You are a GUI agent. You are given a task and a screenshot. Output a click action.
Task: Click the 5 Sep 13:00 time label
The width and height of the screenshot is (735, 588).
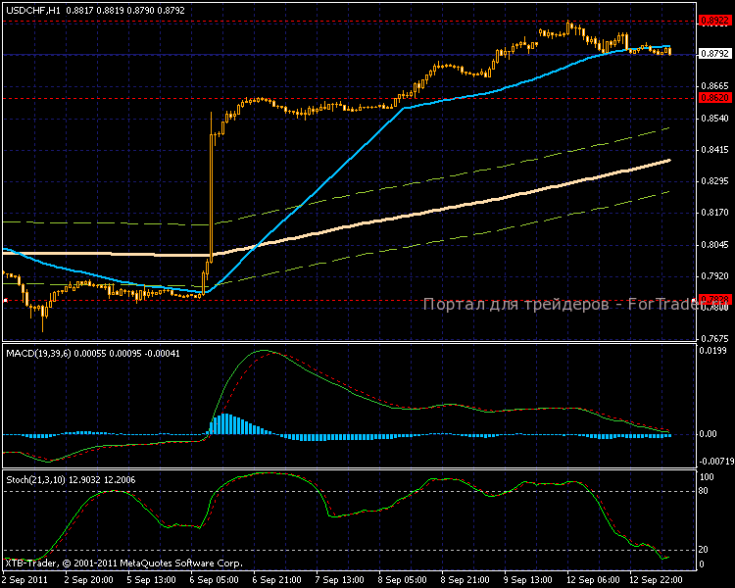pyautogui.click(x=151, y=580)
